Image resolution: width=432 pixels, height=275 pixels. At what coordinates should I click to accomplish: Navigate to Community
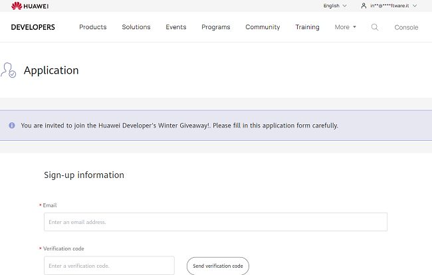pos(263,27)
